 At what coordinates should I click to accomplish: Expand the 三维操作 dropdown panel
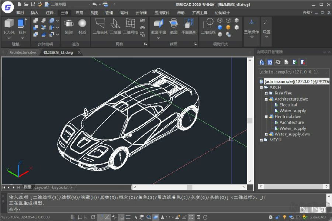[x=252, y=37]
